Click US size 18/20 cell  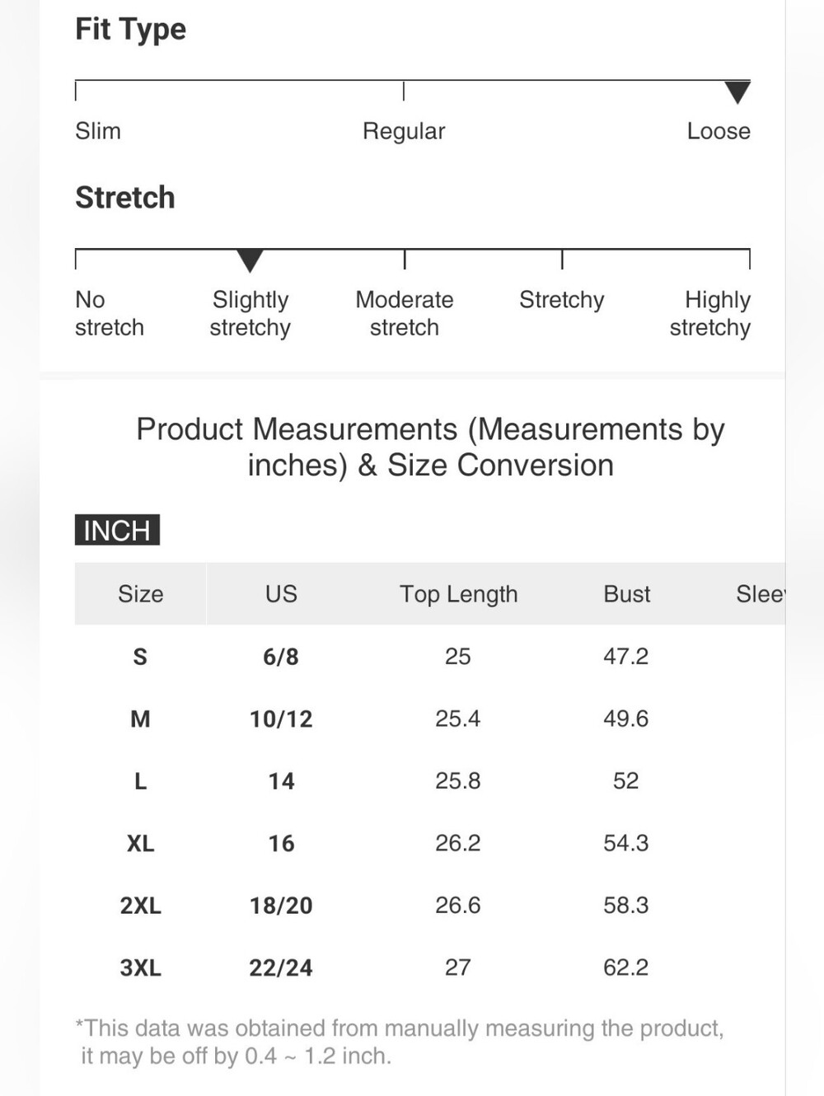tap(281, 906)
